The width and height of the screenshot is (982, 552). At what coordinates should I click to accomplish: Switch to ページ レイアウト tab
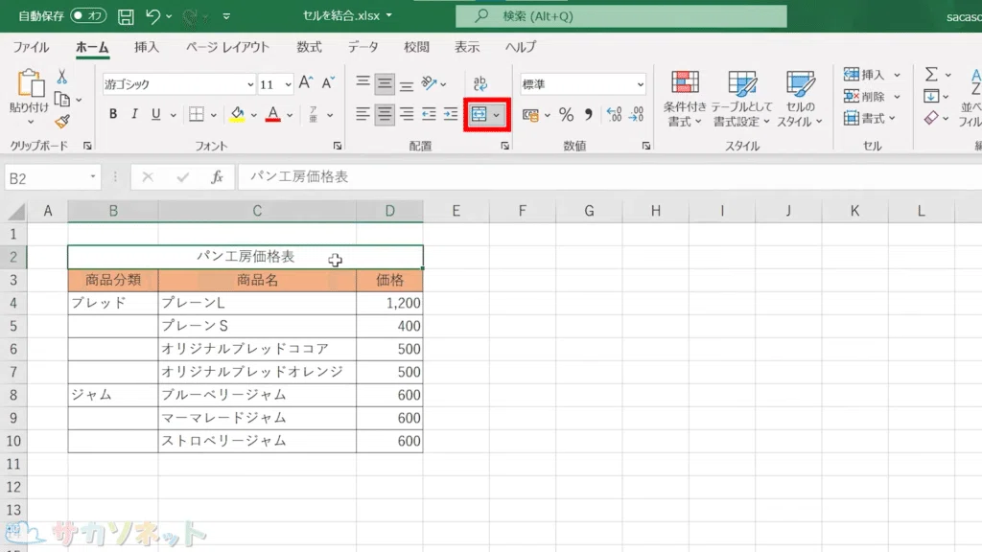(x=227, y=47)
